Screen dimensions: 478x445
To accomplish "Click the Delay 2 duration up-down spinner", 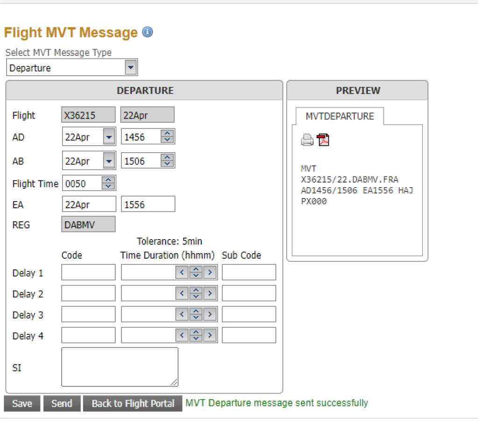I will click(x=197, y=293).
